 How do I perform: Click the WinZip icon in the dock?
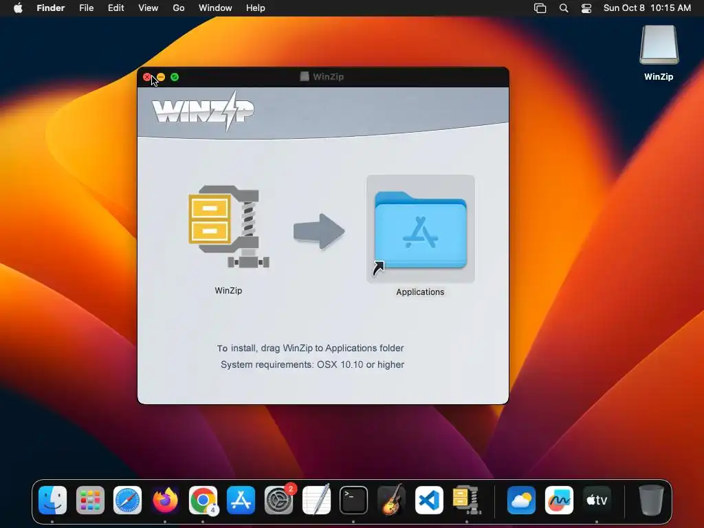[467, 500]
